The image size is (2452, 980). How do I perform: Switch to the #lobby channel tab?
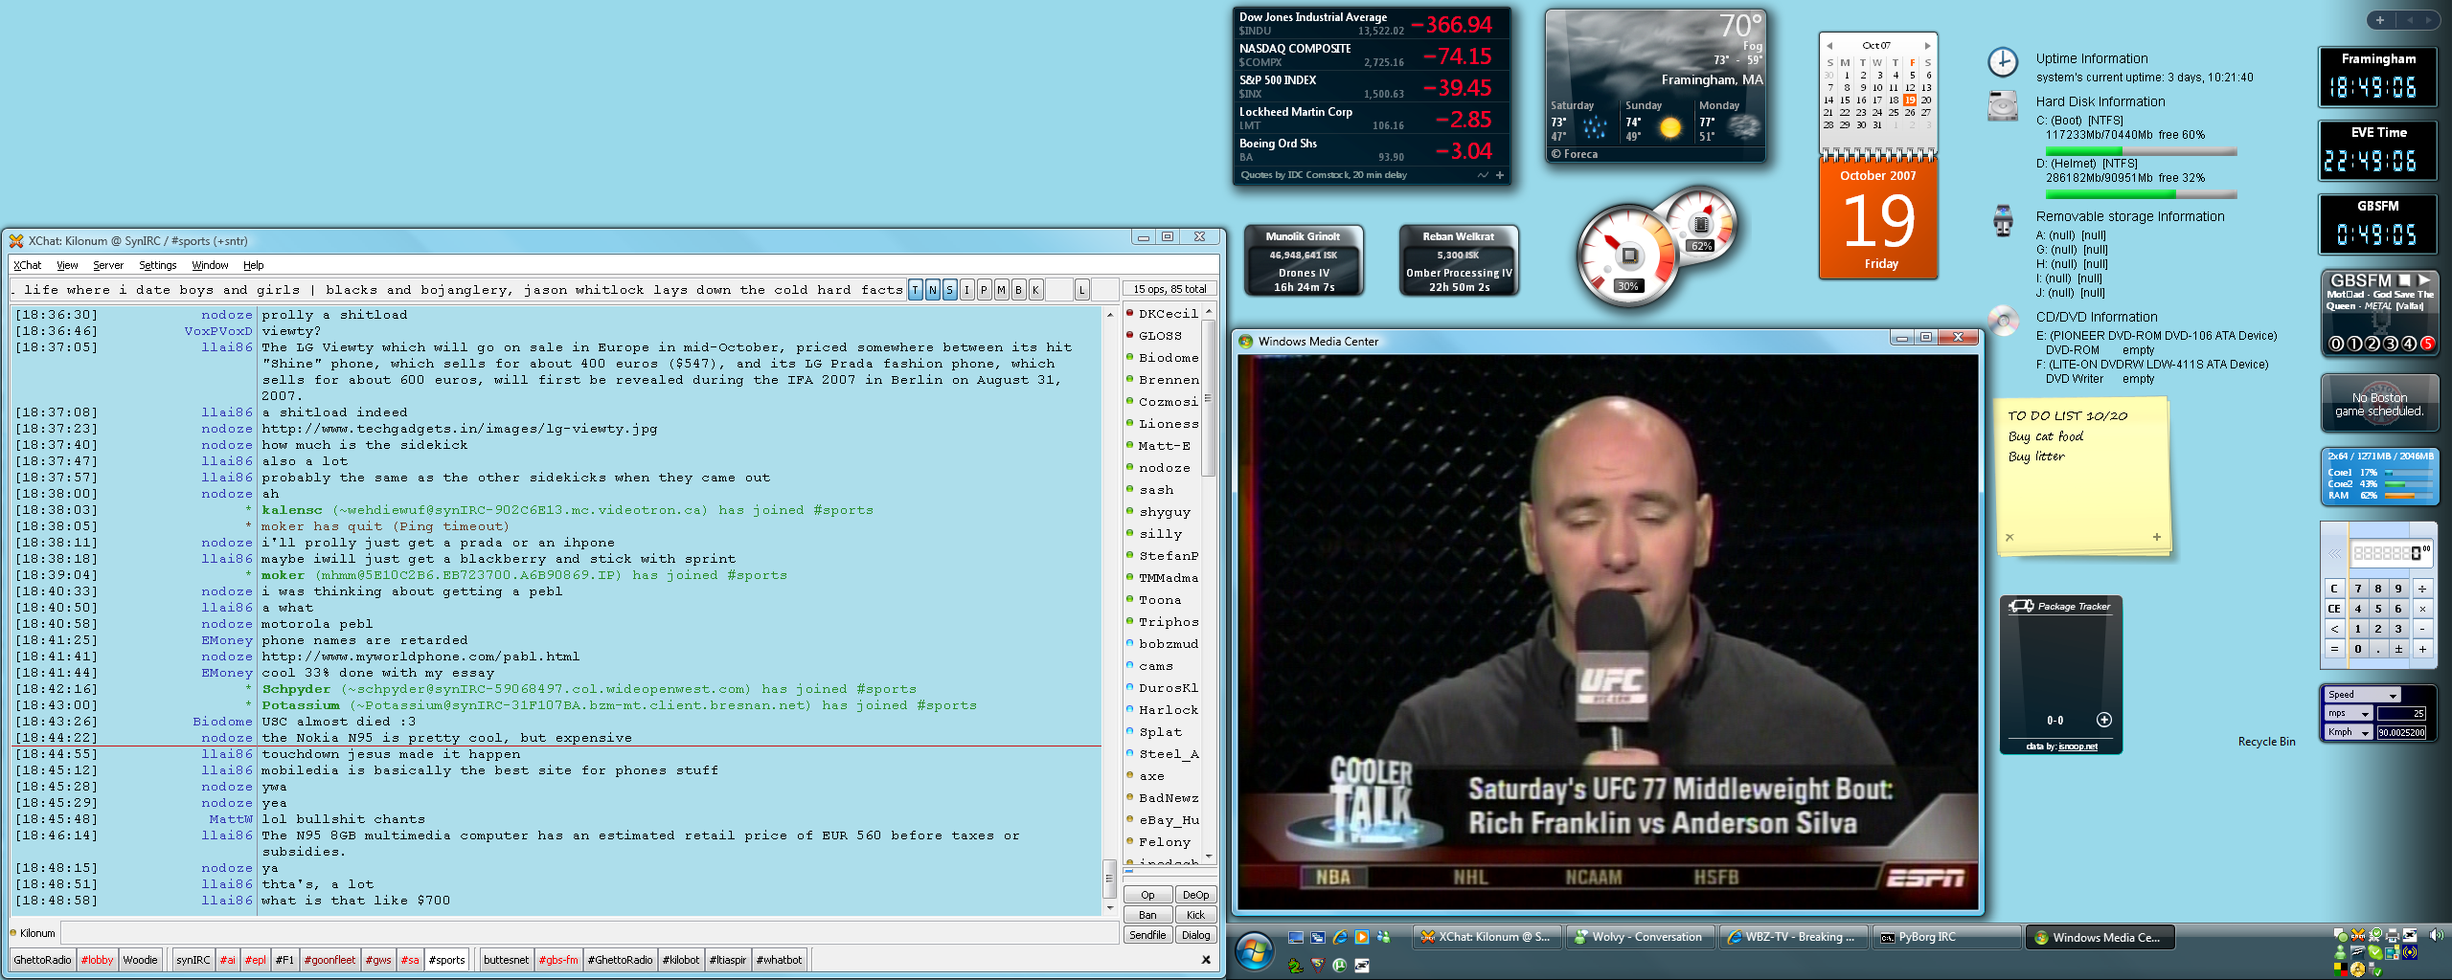coord(97,960)
